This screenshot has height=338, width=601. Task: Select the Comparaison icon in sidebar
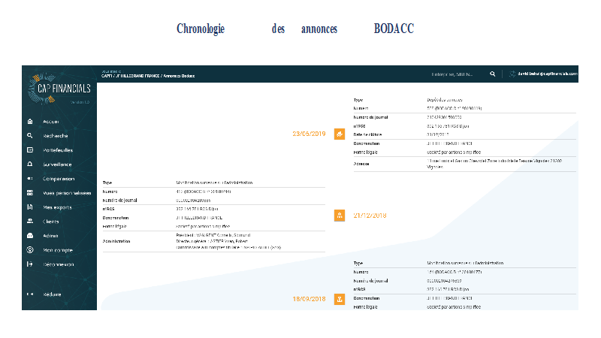29,179
